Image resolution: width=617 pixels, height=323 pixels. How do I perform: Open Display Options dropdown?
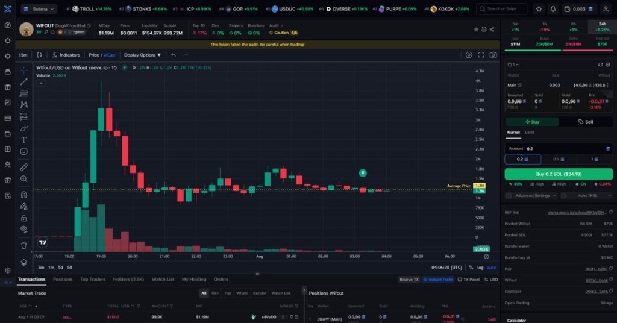pos(142,55)
